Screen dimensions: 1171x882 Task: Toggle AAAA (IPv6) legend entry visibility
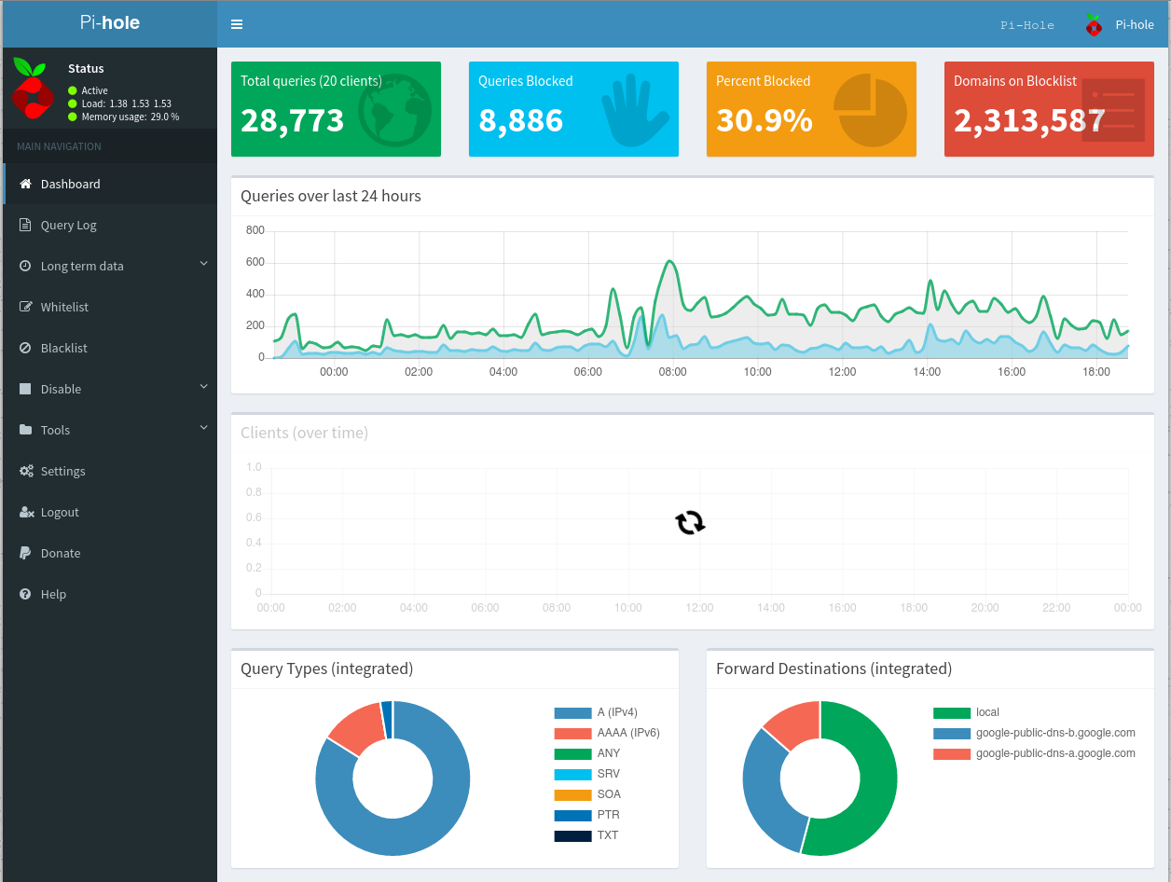[x=606, y=733]
